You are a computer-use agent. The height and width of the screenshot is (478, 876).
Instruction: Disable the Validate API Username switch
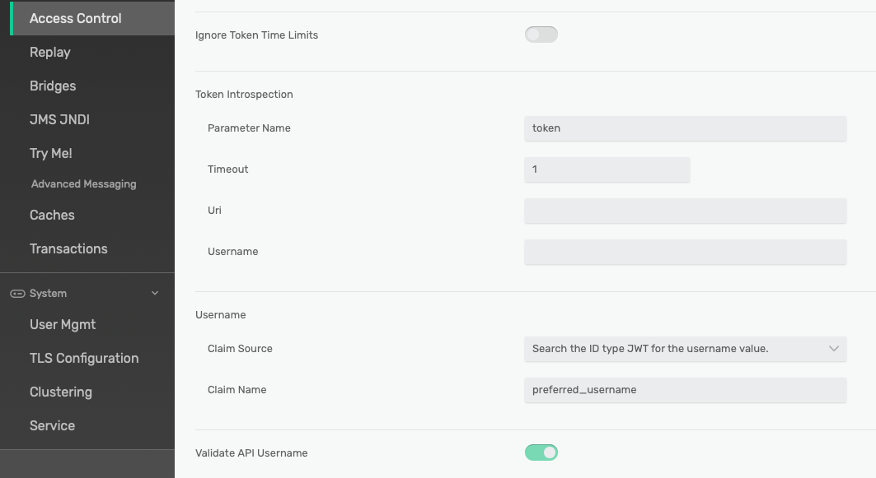click(x=541, y=452)
